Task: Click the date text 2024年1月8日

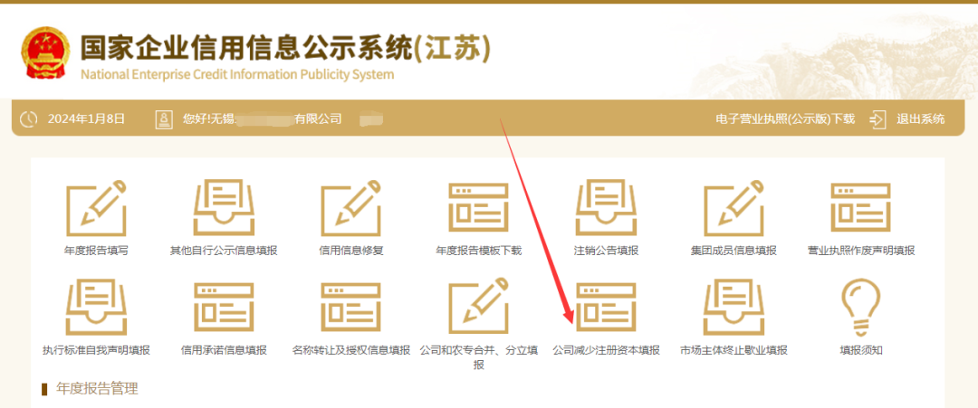Action: [x=86, y=119]
